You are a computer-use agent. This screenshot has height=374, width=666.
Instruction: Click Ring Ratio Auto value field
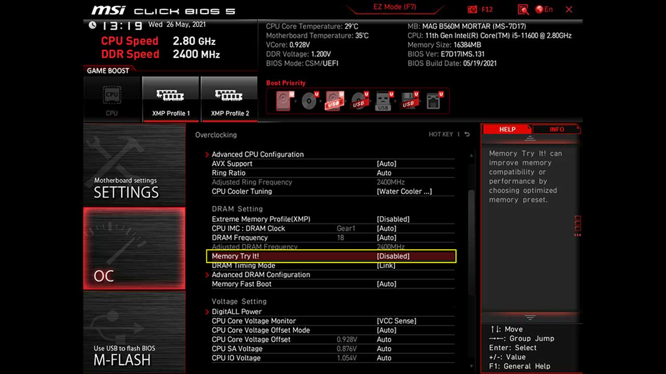[384, 173]
